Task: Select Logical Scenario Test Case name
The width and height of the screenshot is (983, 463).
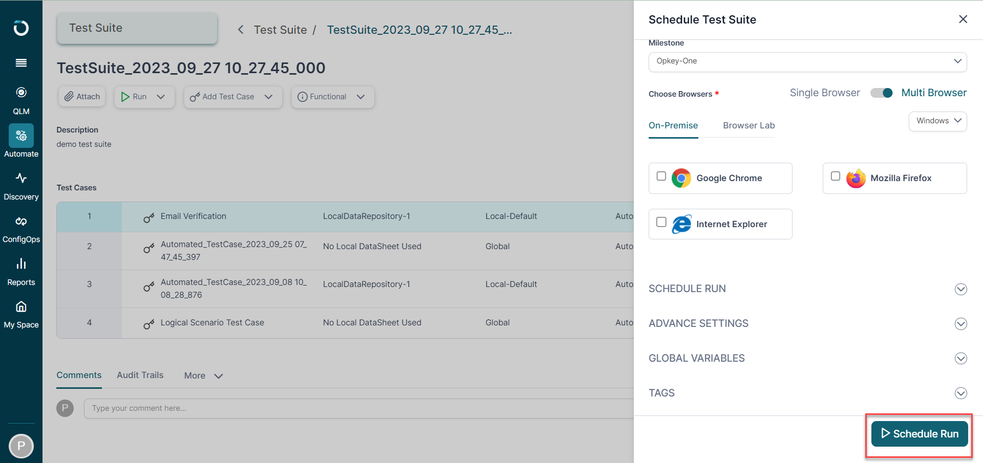Action: tap(212, 322)
